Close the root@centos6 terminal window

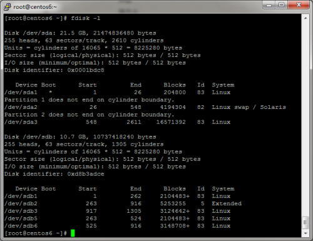coord(299,5)
